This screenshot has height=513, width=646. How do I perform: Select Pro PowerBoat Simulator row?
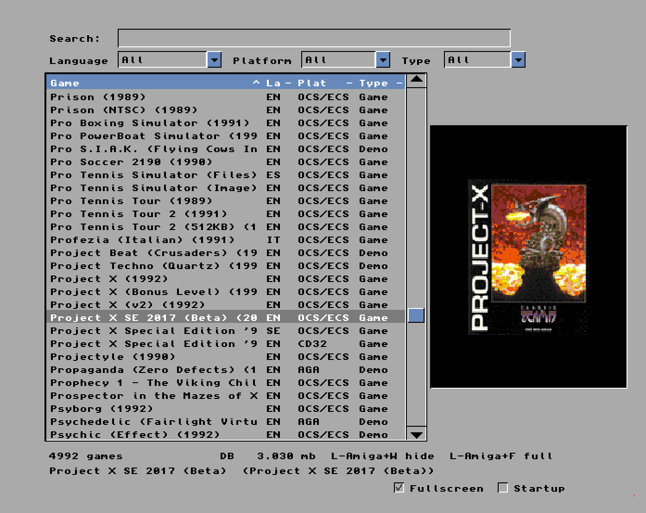pos(226,136)
